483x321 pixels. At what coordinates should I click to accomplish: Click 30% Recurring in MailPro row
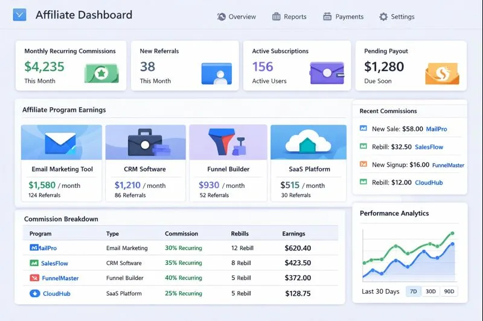184,248
